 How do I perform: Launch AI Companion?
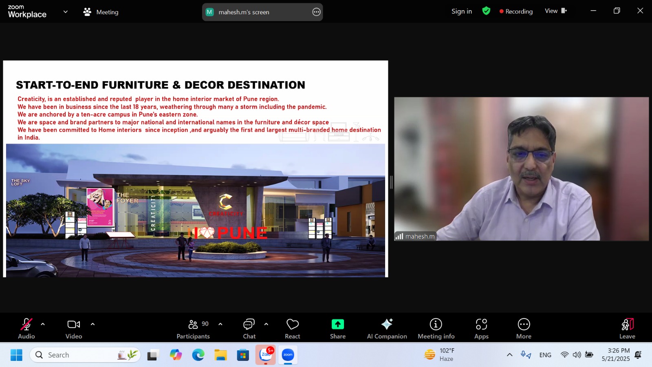point(387,328)
